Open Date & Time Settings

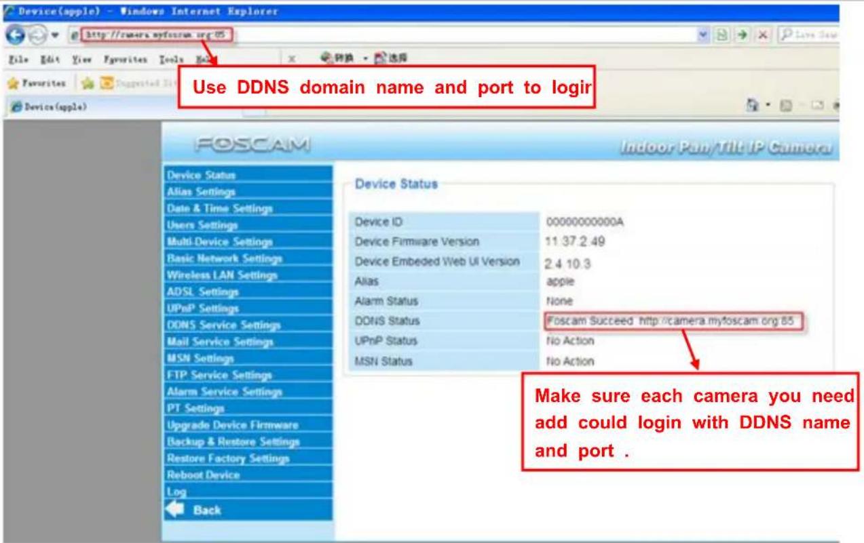248,208
